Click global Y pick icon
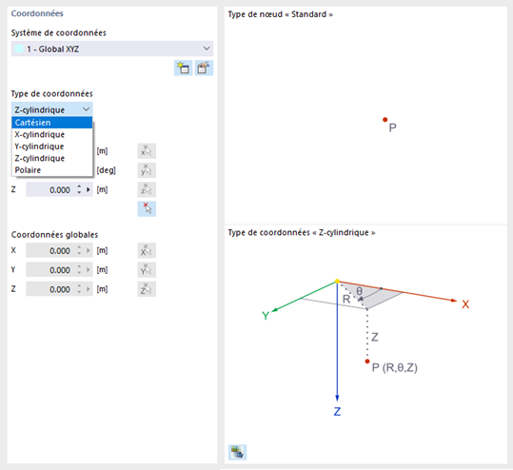 (147, 270)
